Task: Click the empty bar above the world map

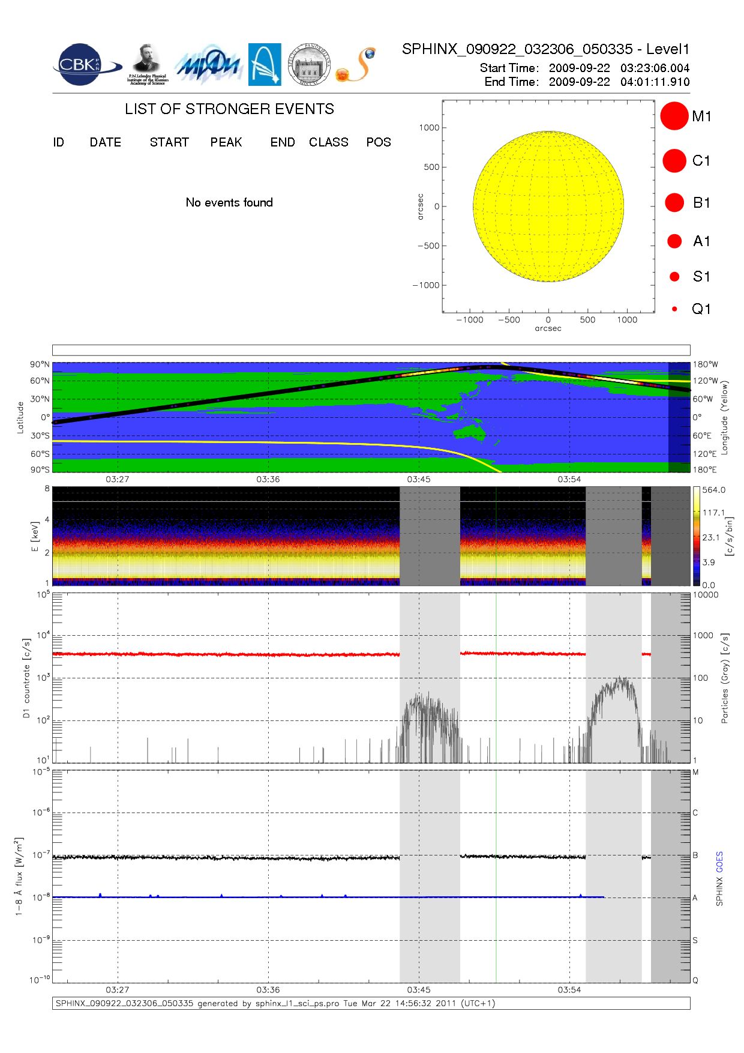Action: [371, 350]
